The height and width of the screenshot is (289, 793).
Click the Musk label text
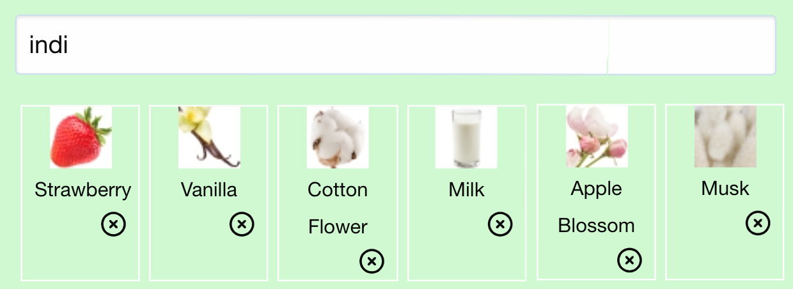pyautogui.click(x=725, y=189)
